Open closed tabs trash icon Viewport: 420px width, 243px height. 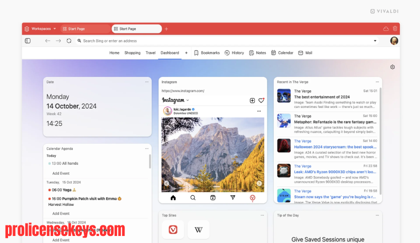pyautogui.click(x=395, y=29)
